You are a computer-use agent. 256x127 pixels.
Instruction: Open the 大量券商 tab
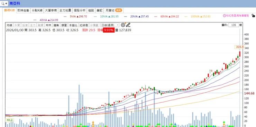pyautogui.click(x=51, y=11)
